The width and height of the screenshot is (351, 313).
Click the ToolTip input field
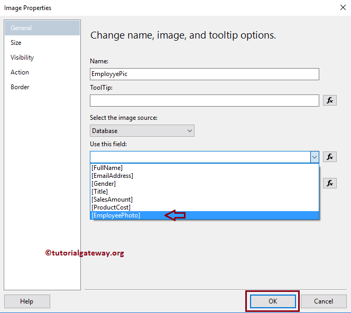tap(205, 100)
